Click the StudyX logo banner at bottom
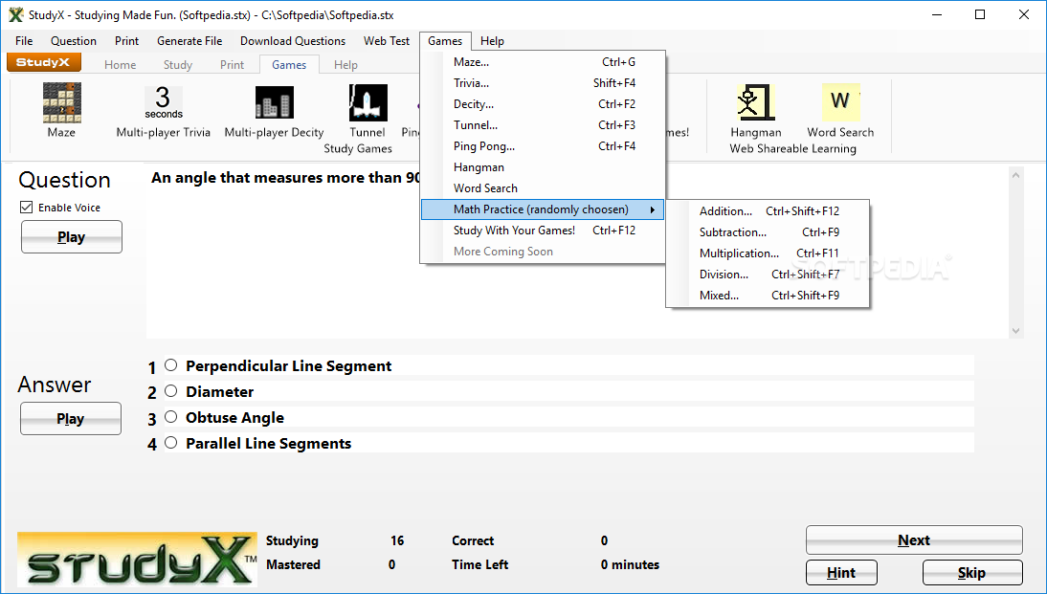Viewport: 1047px width, 594px height. click(137, 560)
